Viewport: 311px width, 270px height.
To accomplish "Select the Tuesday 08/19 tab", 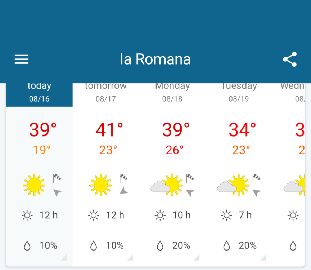I will click(239, 95).
